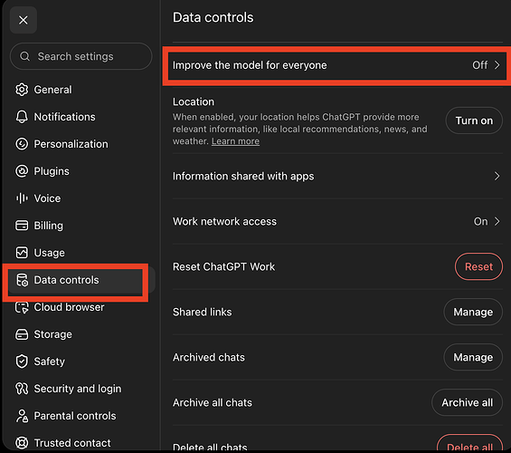Click the Data controls database icon
The image size is (511, 453).
click(22, 280)
